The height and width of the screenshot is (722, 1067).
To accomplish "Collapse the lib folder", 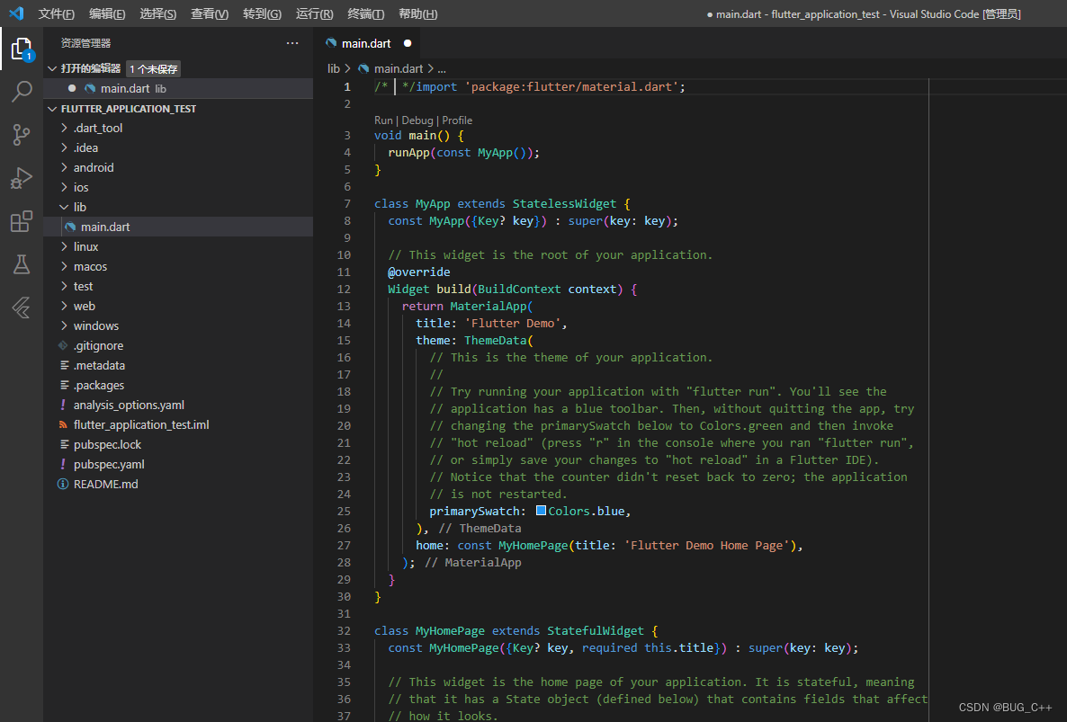I will click(64, 207).
